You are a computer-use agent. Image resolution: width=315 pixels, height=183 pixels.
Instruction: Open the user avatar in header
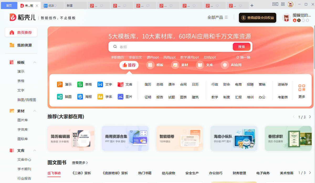(286, 18)
